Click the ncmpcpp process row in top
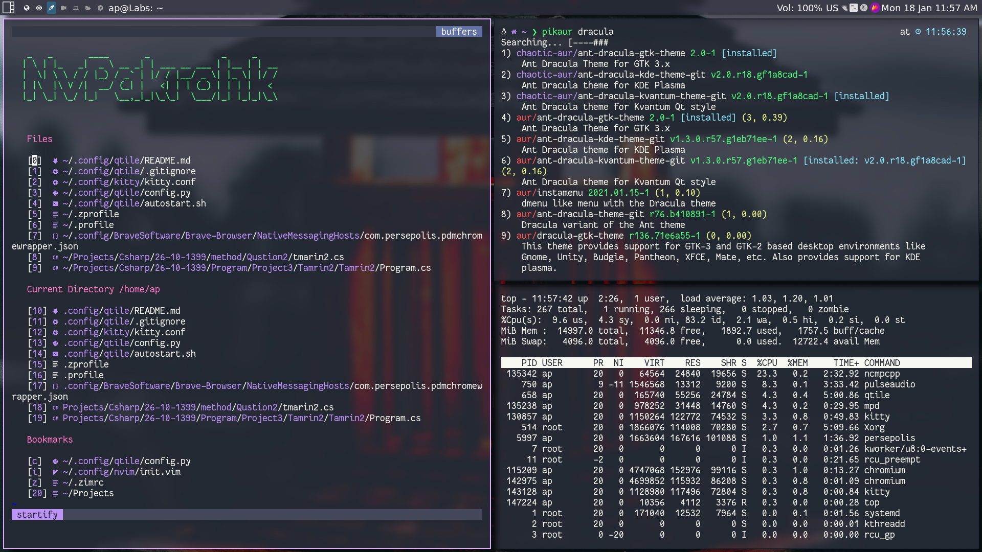This screenshot has width=982, height=552. (736, 374)
